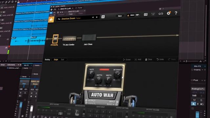
Task: Open the Instruments tab in console
Action: tap(11, 65)
